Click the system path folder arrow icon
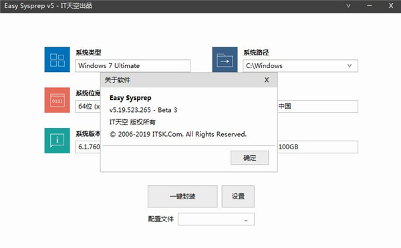The image size is (401, 248). point(225,59)
